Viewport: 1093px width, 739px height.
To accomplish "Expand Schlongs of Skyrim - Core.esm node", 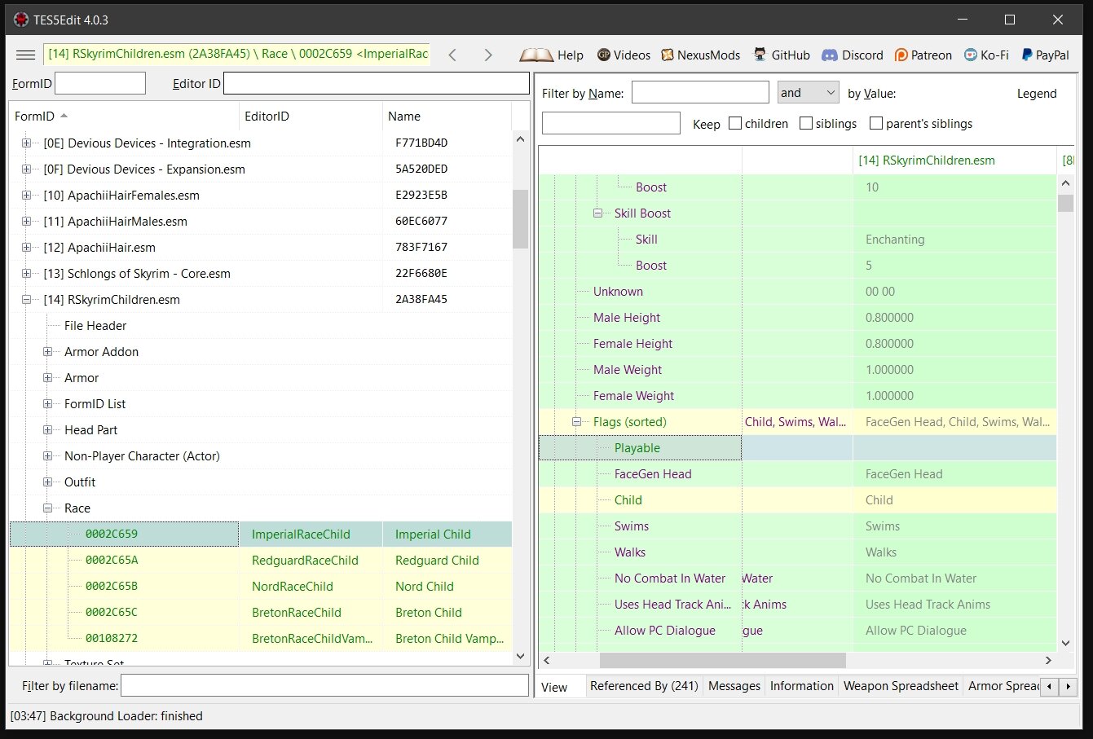I will 26,273.
